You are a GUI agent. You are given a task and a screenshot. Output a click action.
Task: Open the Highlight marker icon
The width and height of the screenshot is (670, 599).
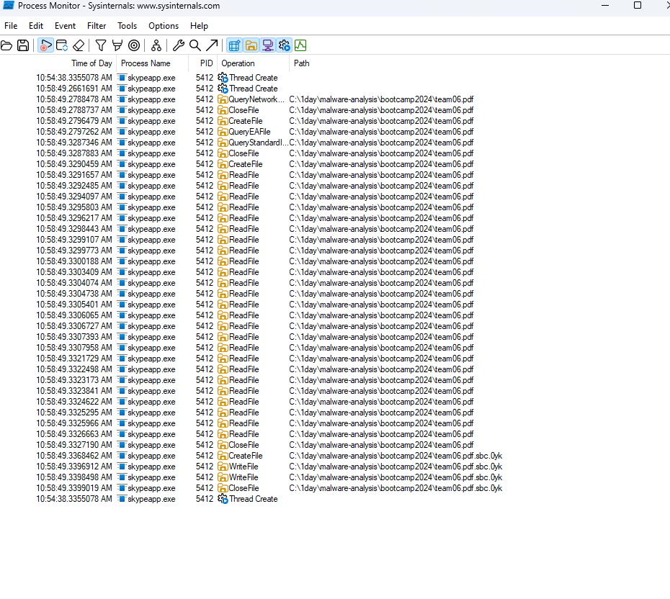tap(117, 45)
